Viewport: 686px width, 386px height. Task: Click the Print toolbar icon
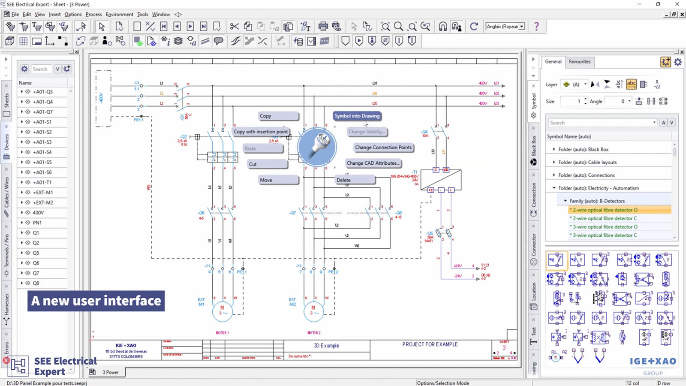point(323,27)
